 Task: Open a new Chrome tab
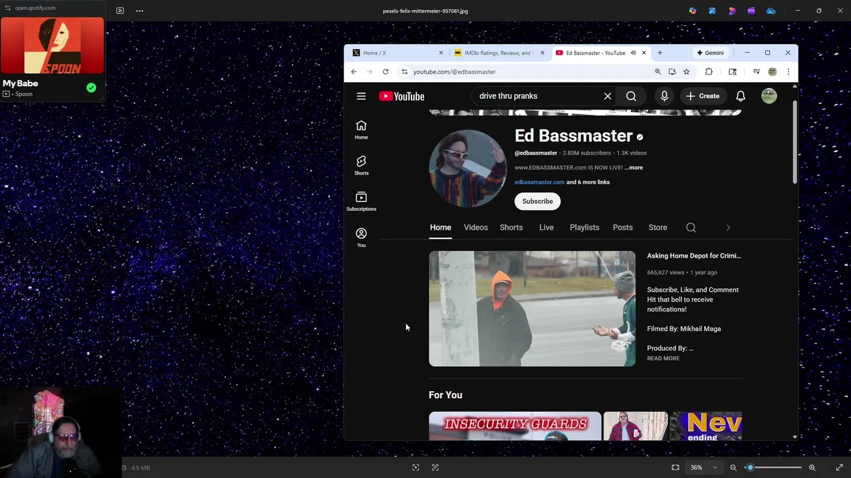click(x=660, y=52)
